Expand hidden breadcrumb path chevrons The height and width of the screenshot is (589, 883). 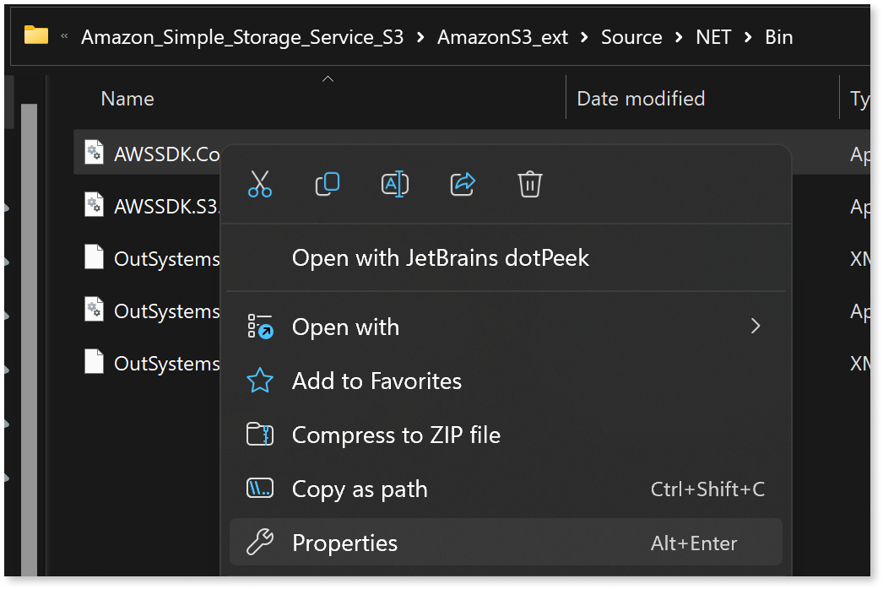pyautogui.click(x=65, y=37)
